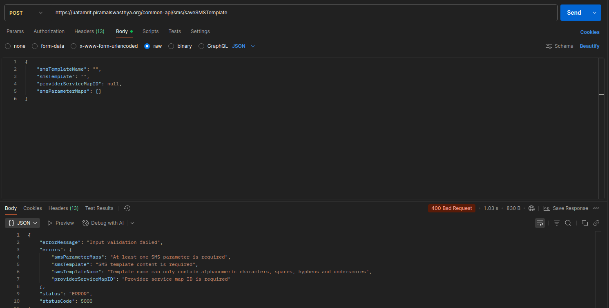Select the form-data body type

pos(35,46)
